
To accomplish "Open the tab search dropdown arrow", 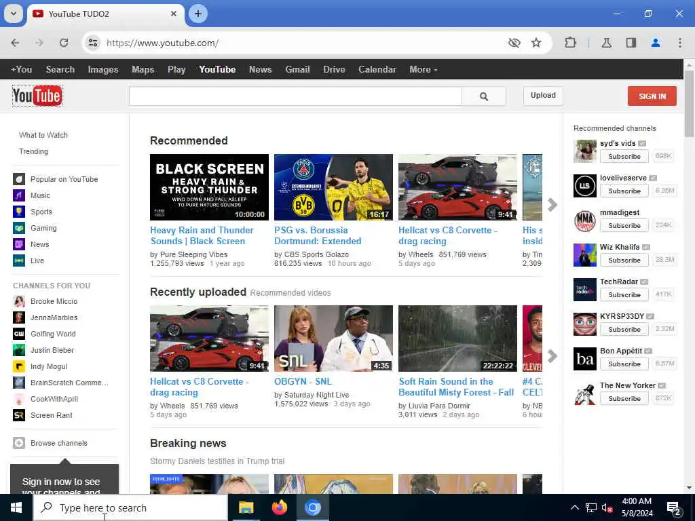I will click(x=14, y=14).
